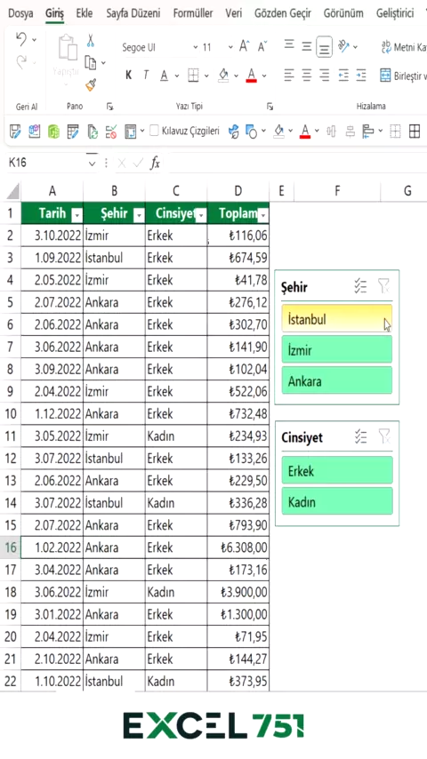Open the Şehir column filter dropdown

coord(139,215)
